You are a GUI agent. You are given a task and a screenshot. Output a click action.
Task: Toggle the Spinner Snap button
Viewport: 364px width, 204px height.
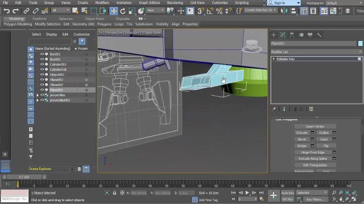[x=229, y=11]
